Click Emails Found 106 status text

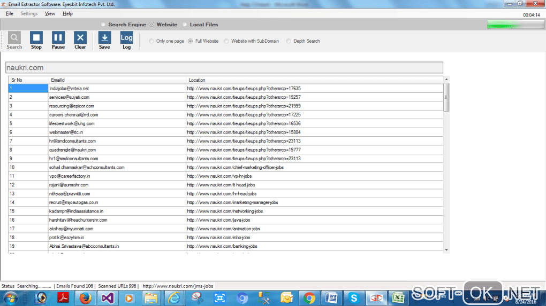pos(74,286)
